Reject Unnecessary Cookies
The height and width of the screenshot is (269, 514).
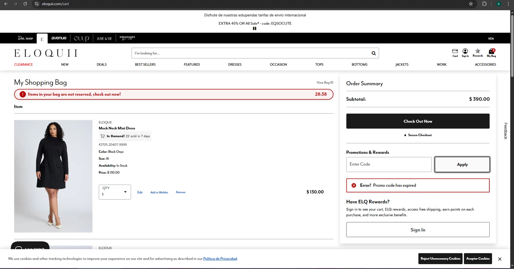pos(440,259)
